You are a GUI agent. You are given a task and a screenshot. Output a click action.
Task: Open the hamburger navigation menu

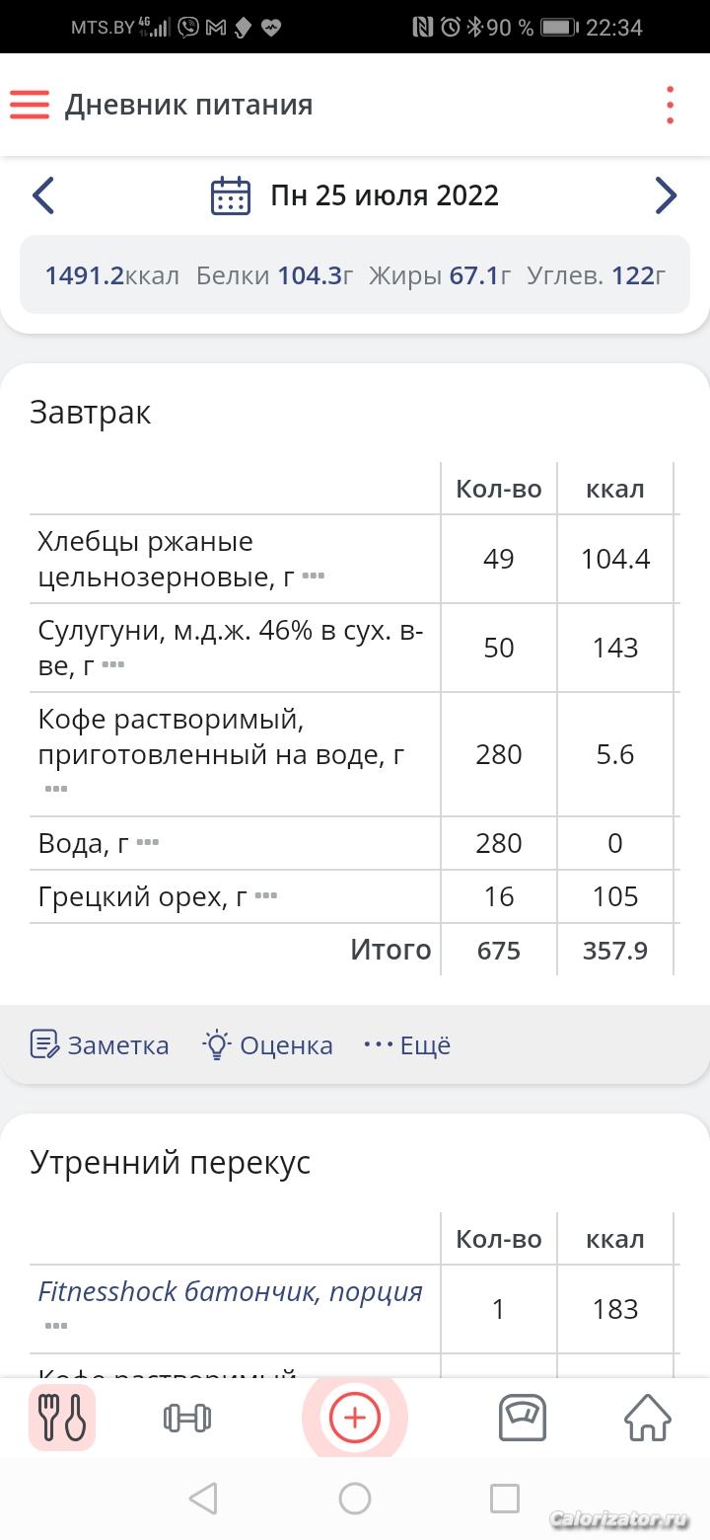(30, 105)
